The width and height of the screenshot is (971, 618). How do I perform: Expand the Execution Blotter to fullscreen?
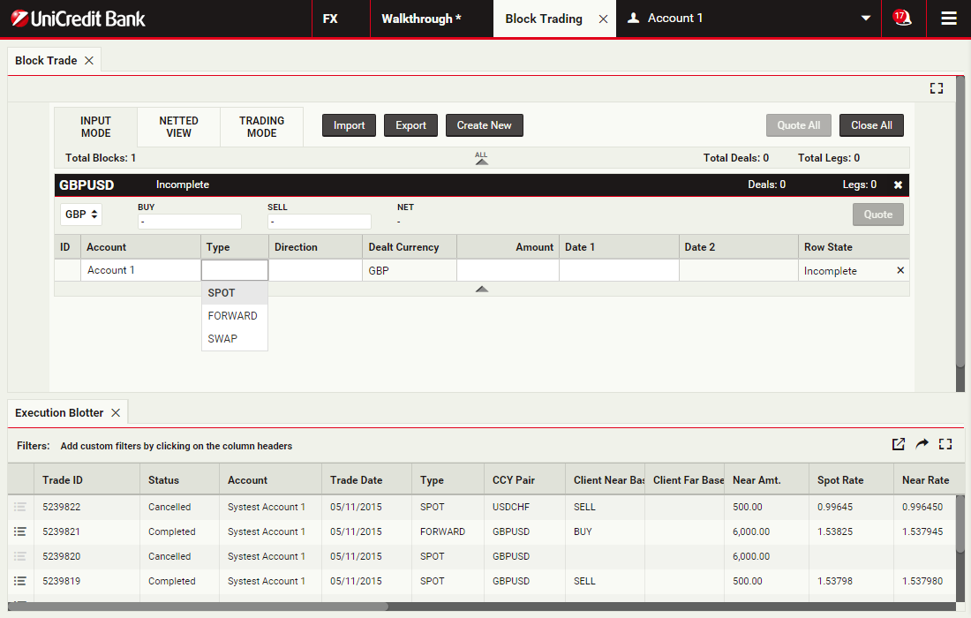[945, 444]
